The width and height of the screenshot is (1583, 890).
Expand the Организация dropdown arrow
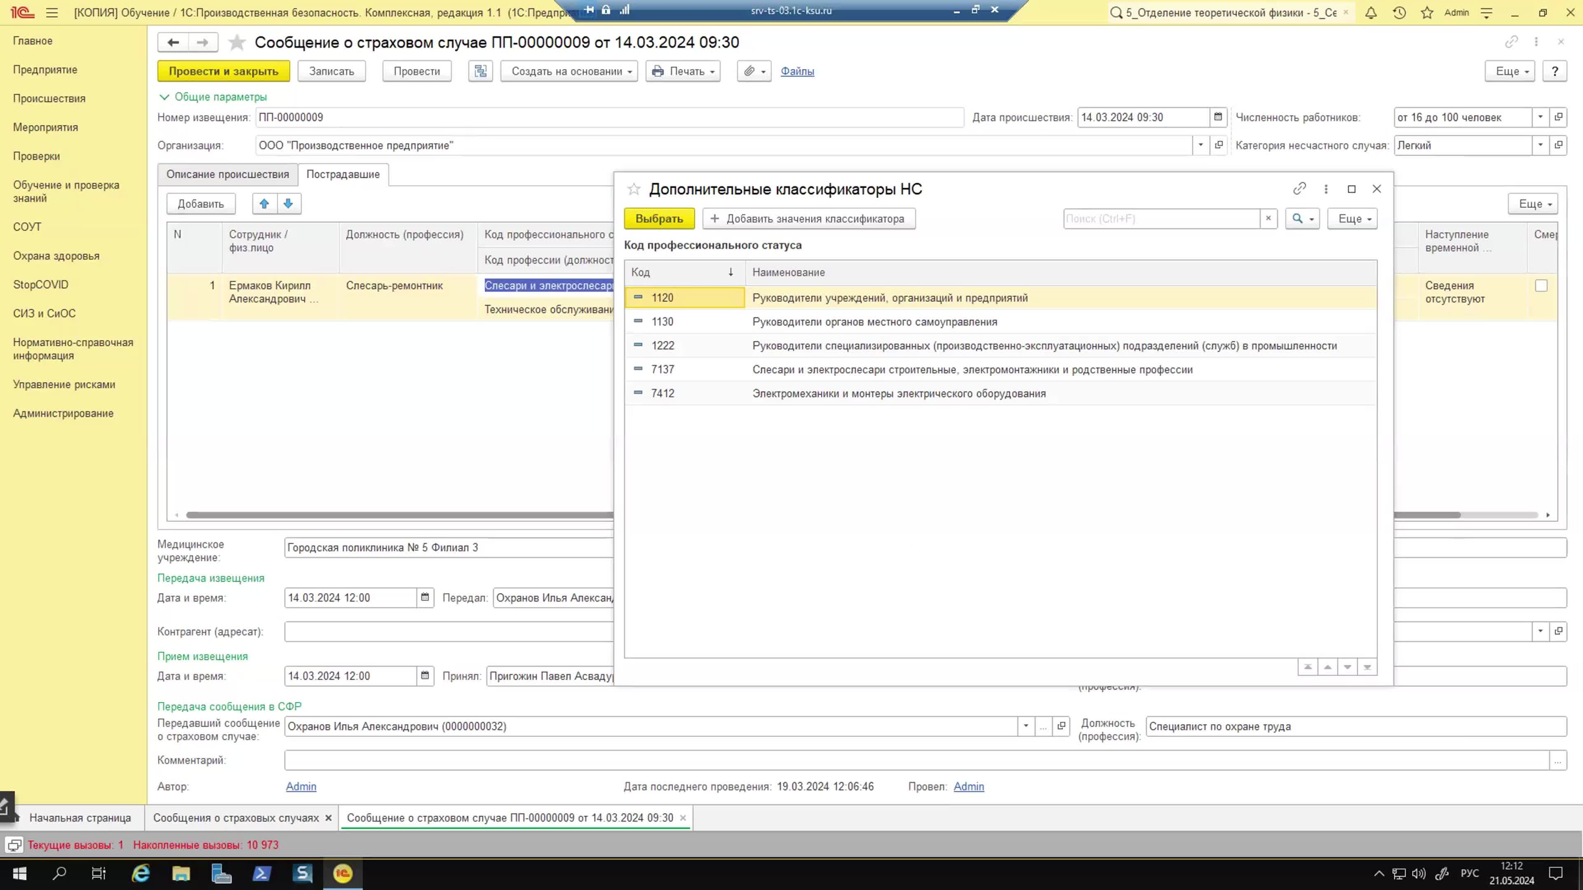tap(1200, 145)
